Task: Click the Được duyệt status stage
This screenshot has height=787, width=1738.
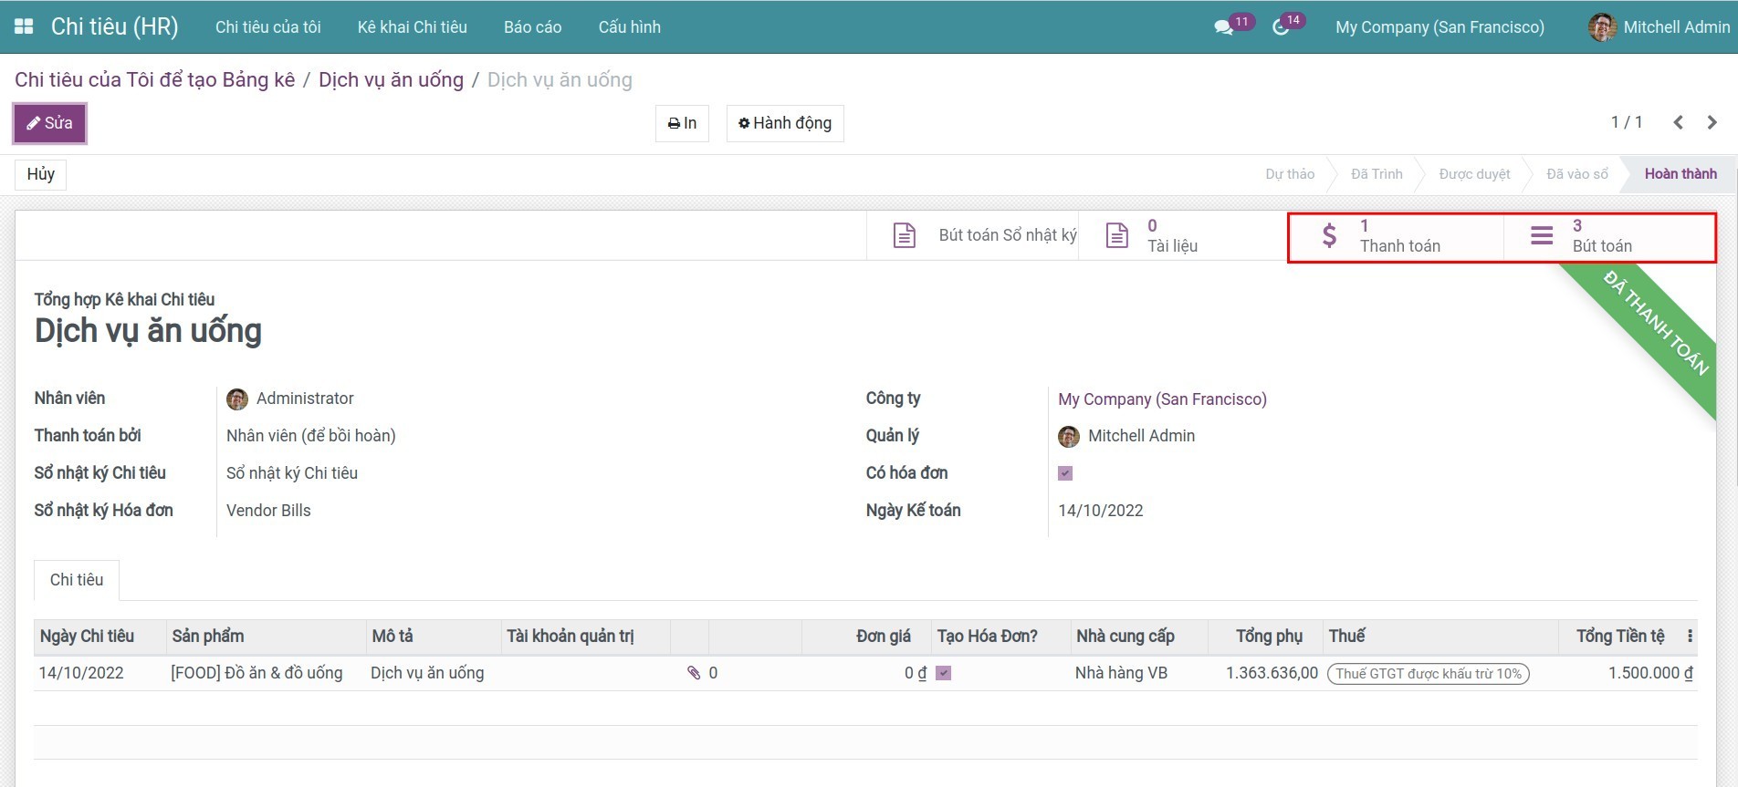Action: point(1473,174)
